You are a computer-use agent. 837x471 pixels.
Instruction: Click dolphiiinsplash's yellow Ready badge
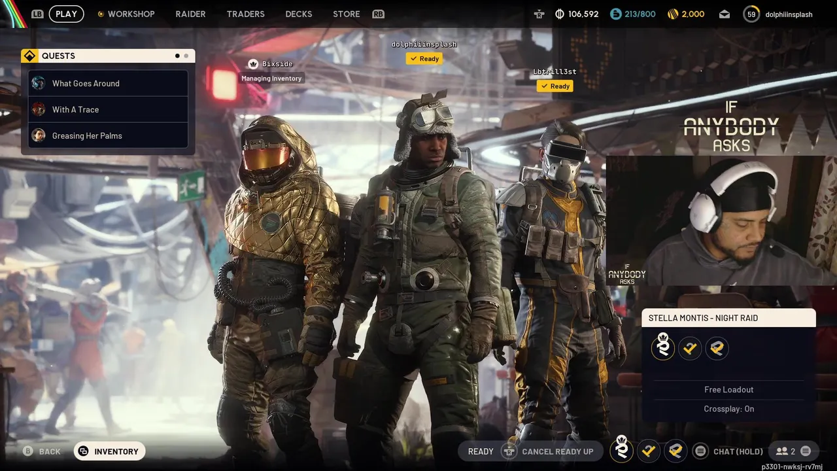click(424, 58)
